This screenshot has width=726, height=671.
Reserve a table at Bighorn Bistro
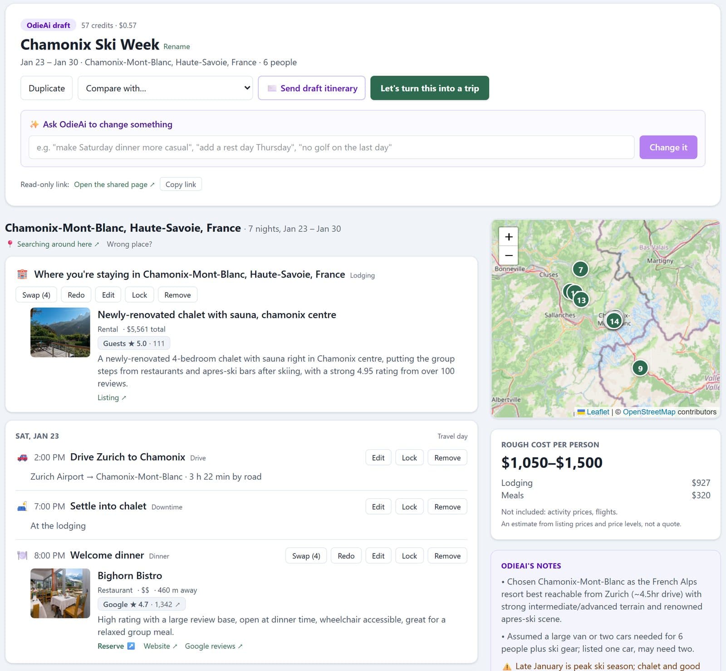tap(116, 646)
